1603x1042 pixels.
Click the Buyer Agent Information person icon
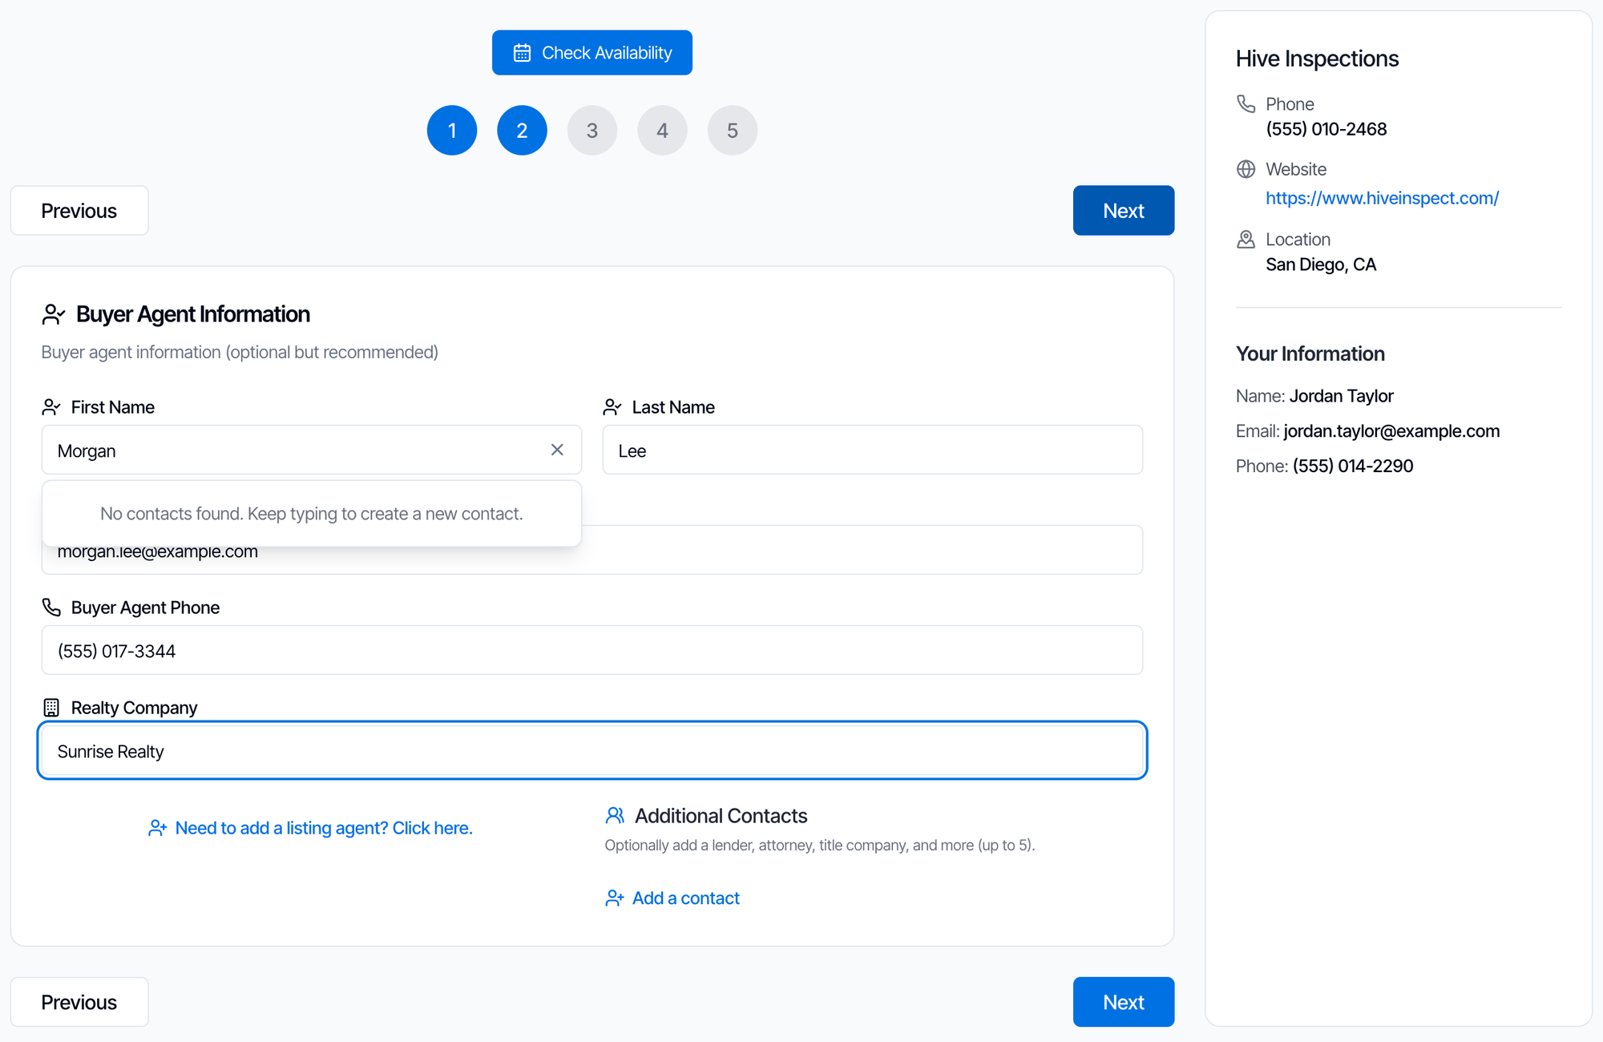point(54,314)
